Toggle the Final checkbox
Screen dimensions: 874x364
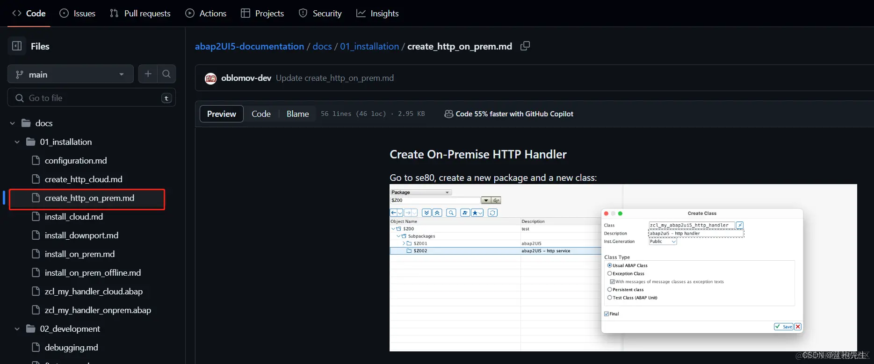pyautogui.click(x=607, y=314)
